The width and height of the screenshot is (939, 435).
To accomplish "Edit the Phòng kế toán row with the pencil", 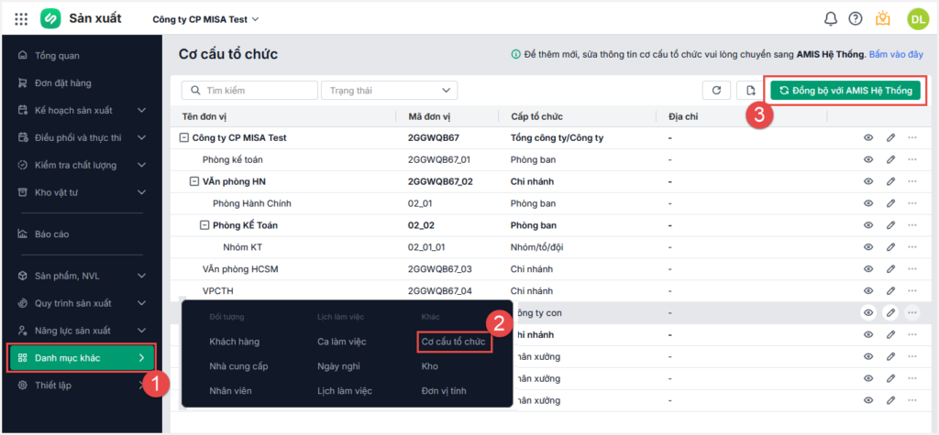I will (890, 159).
